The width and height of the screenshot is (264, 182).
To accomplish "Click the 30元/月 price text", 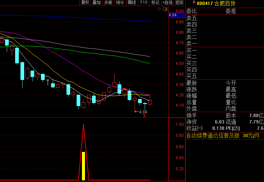I will 251,135.
